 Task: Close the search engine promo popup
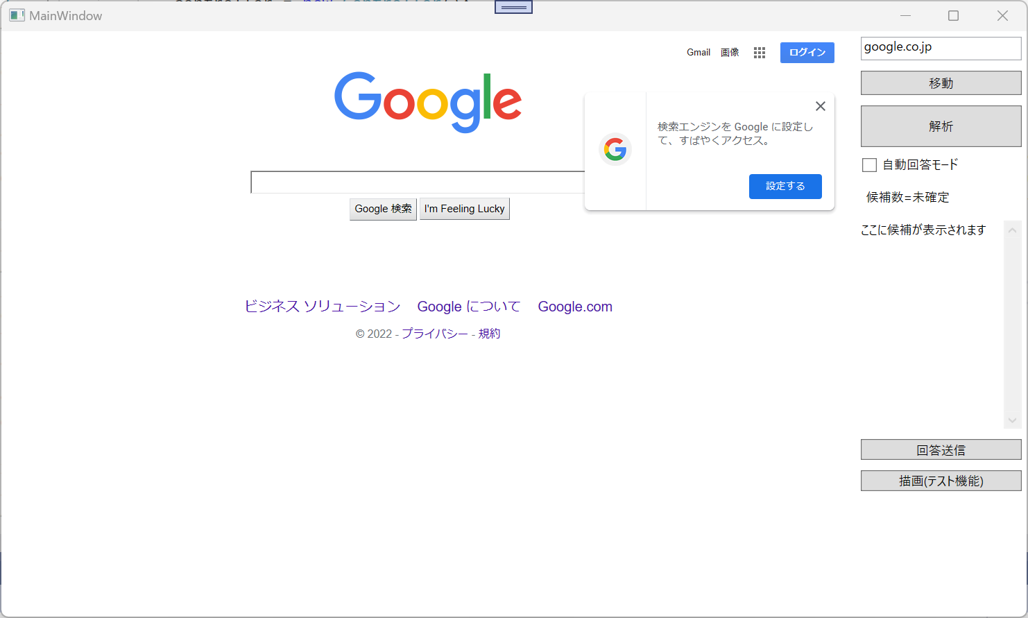(821, 106)
